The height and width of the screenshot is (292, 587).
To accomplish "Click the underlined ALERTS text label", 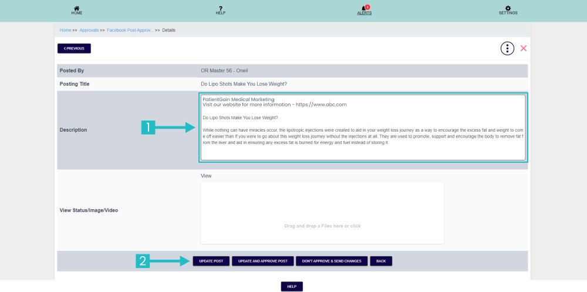I will [x=364, y=13].
